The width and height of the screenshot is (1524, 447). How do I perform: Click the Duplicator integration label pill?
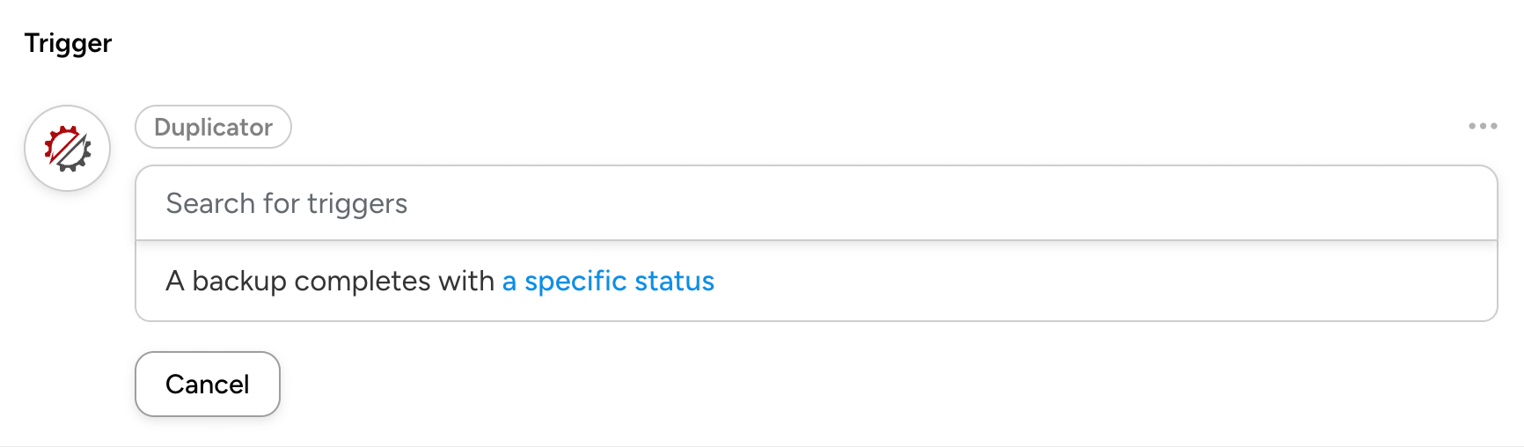pos(213,128)
